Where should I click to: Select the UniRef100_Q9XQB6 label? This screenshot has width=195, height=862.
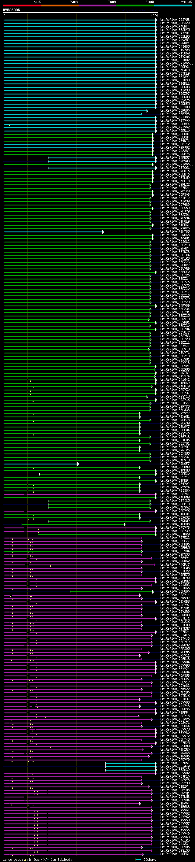(x=175, y=602)
